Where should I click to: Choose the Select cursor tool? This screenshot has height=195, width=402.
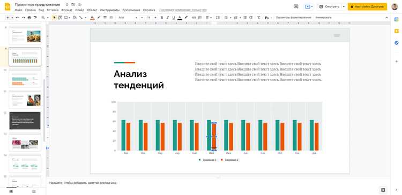click(54, 18)
